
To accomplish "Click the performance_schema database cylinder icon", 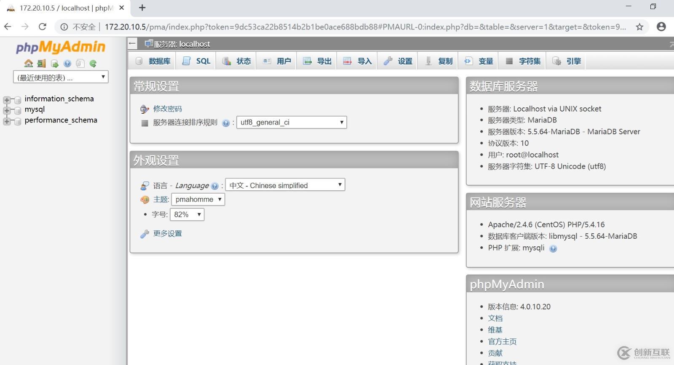I will pyautogui.click(x=18, y=121).
